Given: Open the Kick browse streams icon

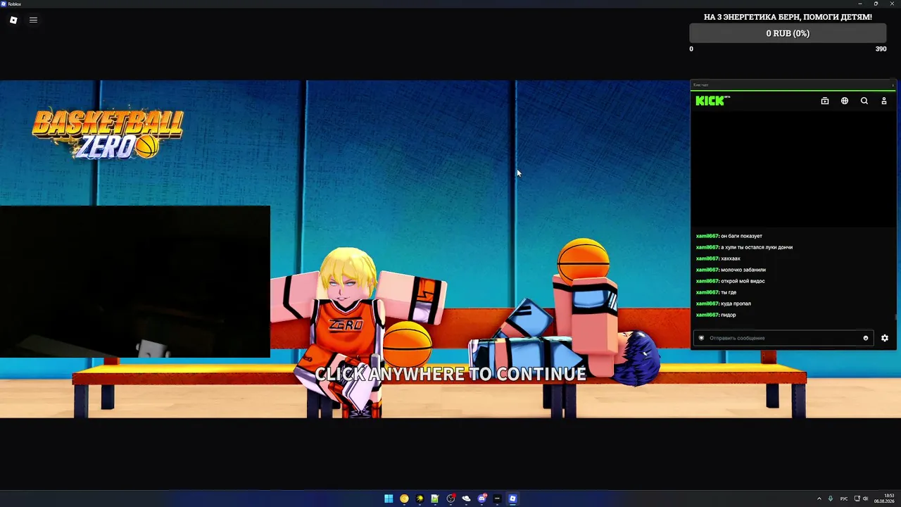Looking at the screenshot, I should pyautogui.click(x=825, y=101).
